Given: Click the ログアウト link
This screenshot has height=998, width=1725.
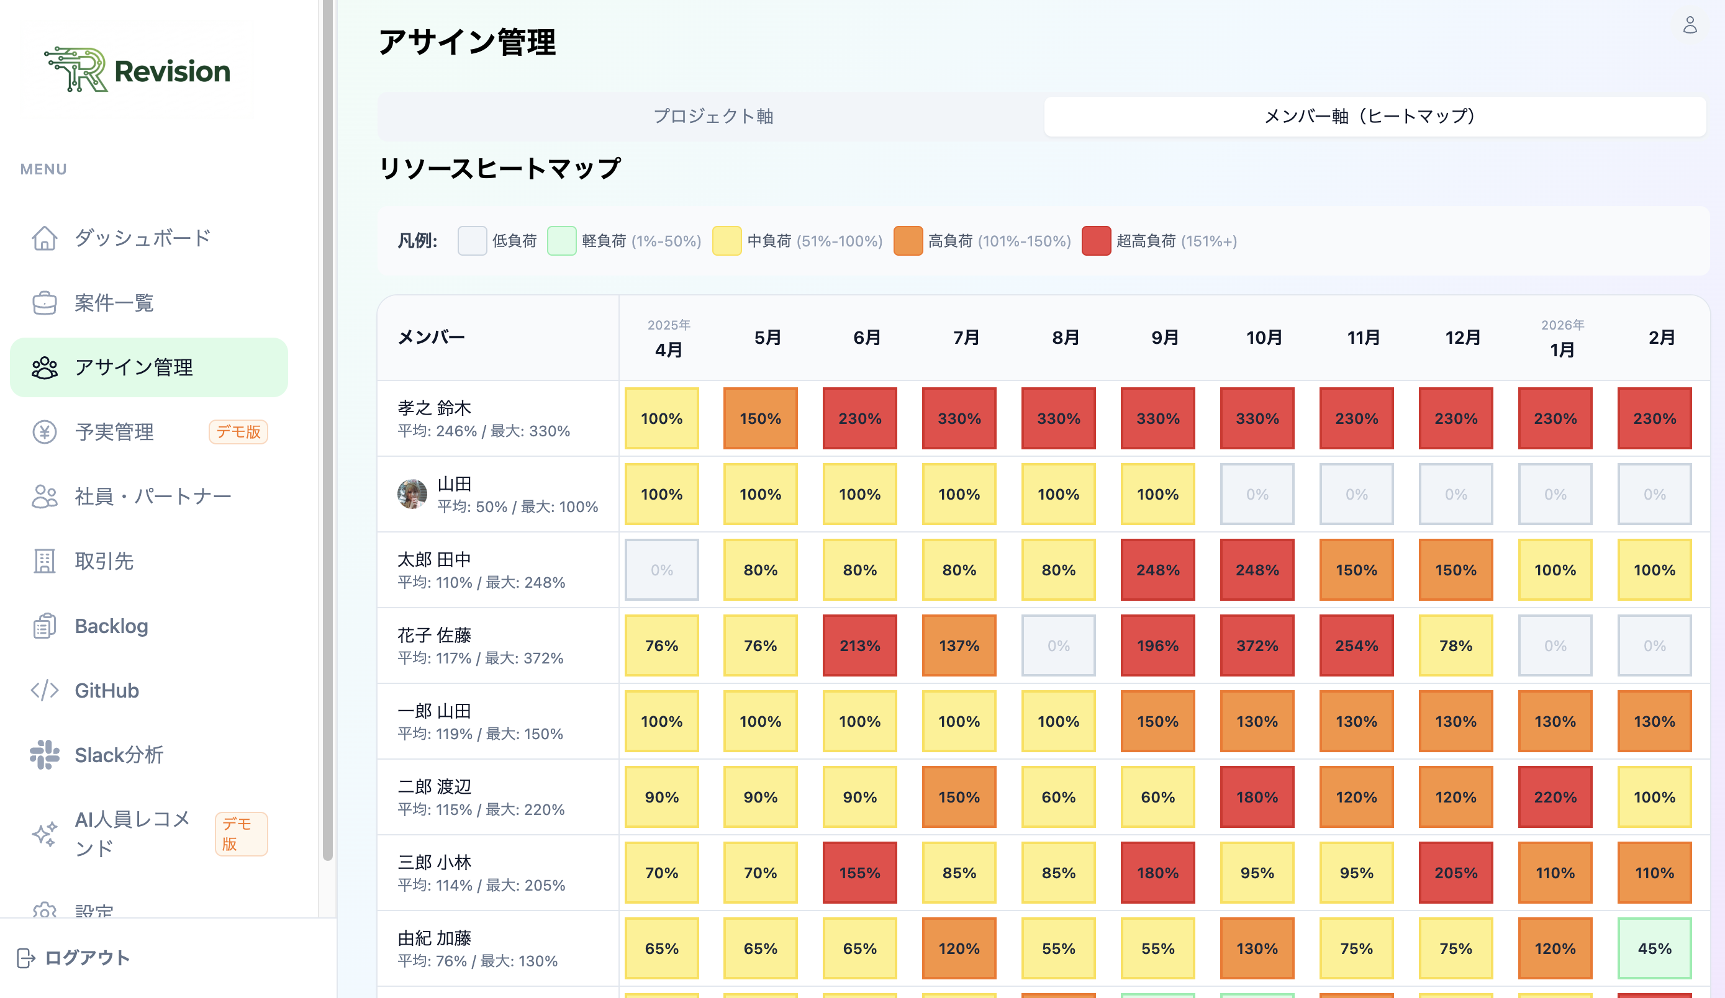Looking at the screenshot, I should click(86, 958).
